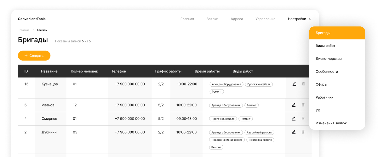Click the Дубинин name cell

pos(49,132)
